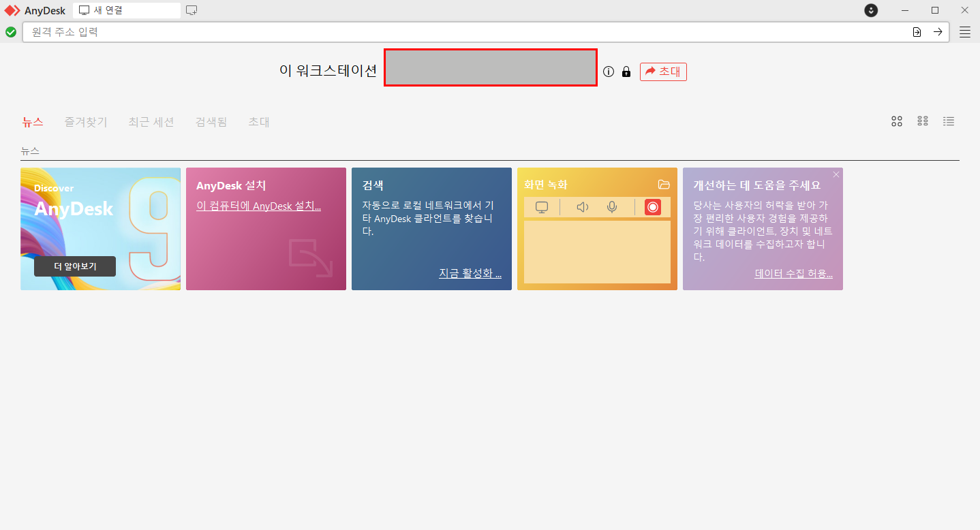Click install arrow icon on AnyDesk 설치 card
The image size is (980, 530).
[x=310, y=258]
